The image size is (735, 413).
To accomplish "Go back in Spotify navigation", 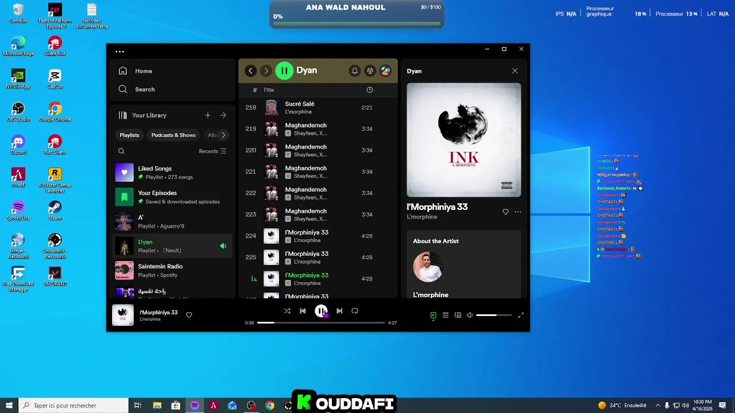I will pos(250,71).
